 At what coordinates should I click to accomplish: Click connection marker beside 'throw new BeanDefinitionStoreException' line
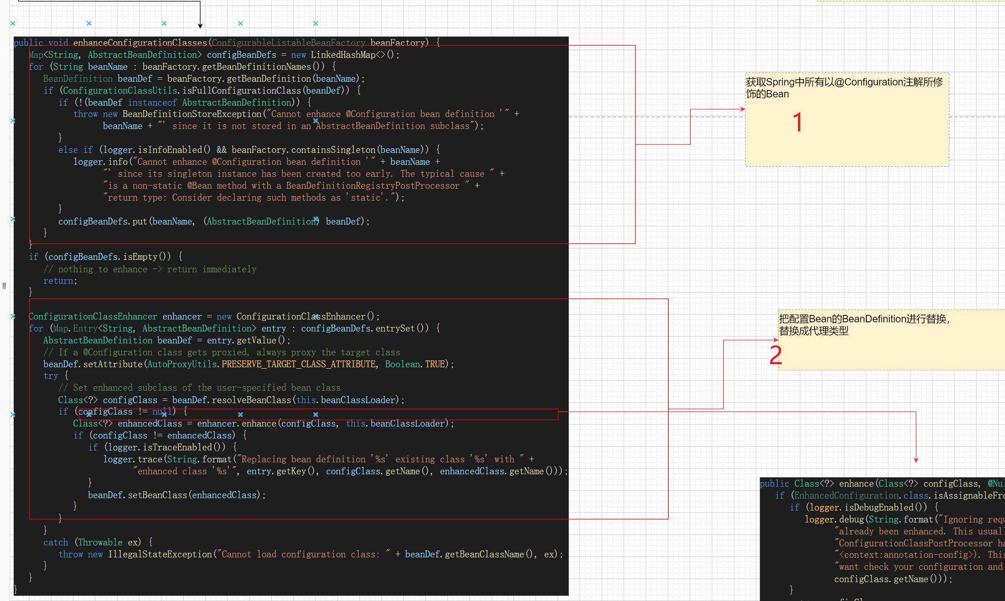[x=13, y=121]
